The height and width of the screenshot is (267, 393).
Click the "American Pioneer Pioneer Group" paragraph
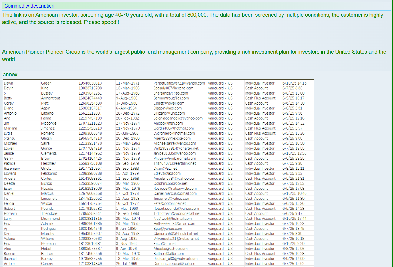[194, 55]
